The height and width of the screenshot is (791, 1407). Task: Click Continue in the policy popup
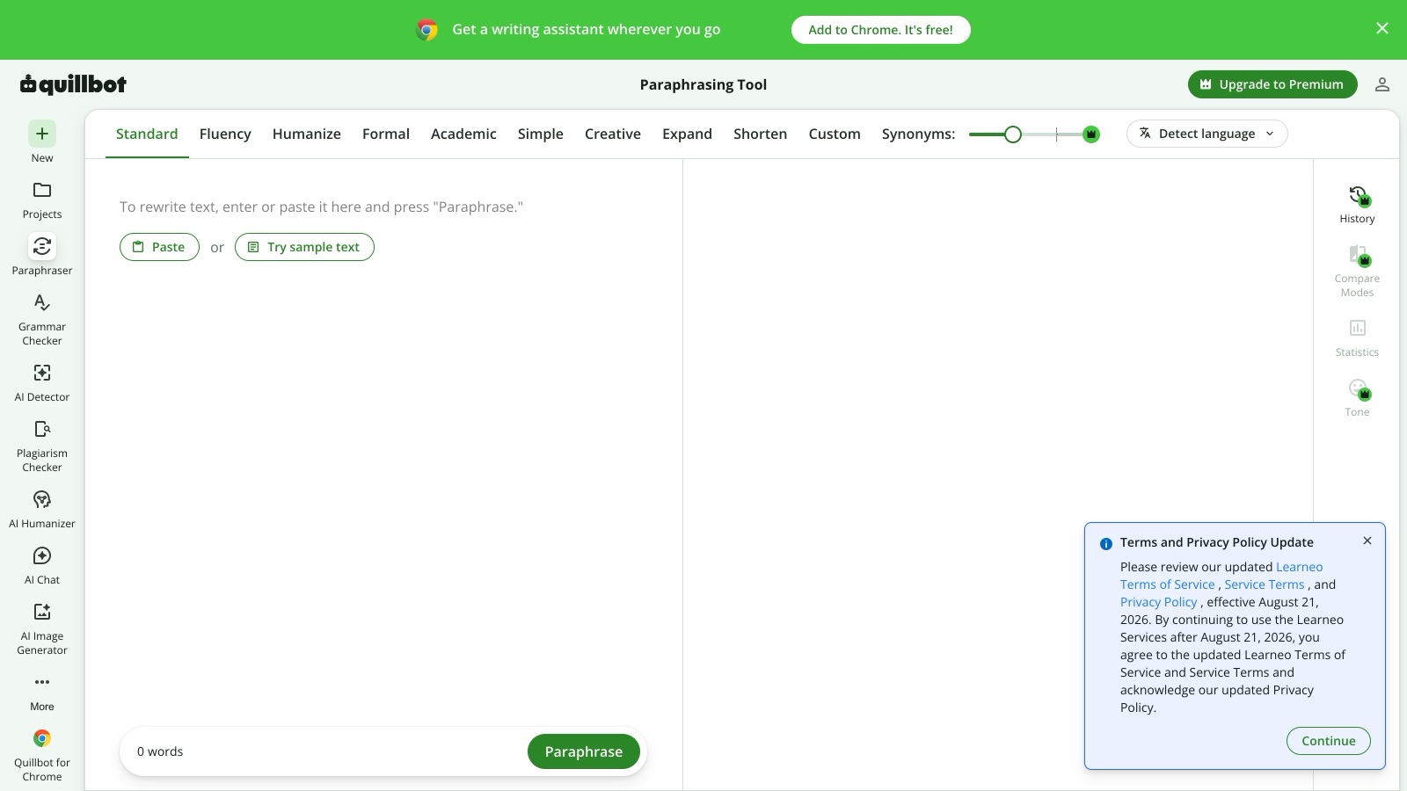(1329, 741)
